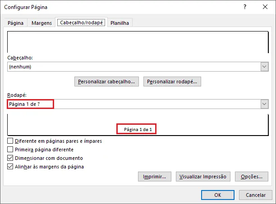Click the help question mark icon
Image resolution: width=276 pixels, height=204 pixels.
tap(245, 7)
